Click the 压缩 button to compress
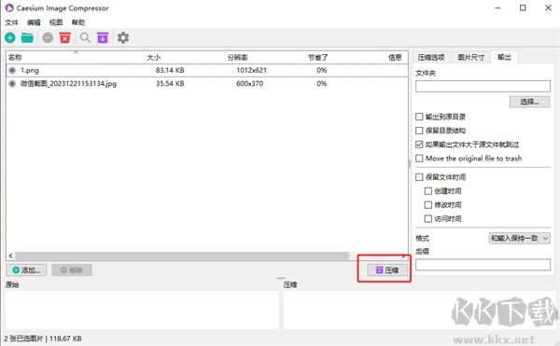The width and height of the screenshot is (560, 346). point(387,270)
